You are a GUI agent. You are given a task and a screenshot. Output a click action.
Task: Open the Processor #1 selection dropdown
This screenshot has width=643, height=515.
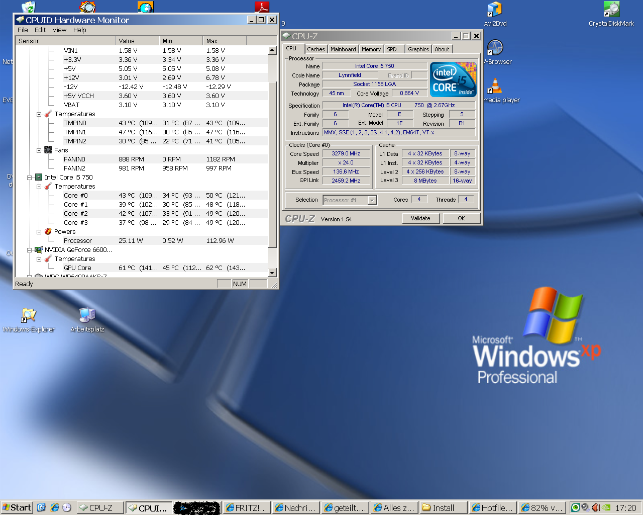click(372, 200)
